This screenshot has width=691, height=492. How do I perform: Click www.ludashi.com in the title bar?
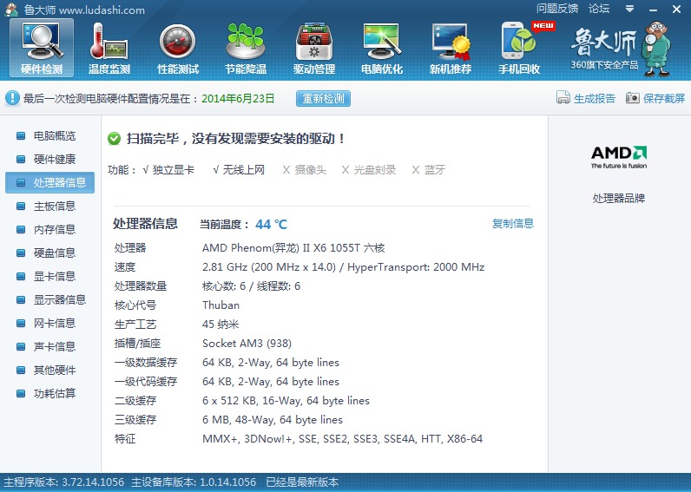pyautogui.click(x=102, y=10)
